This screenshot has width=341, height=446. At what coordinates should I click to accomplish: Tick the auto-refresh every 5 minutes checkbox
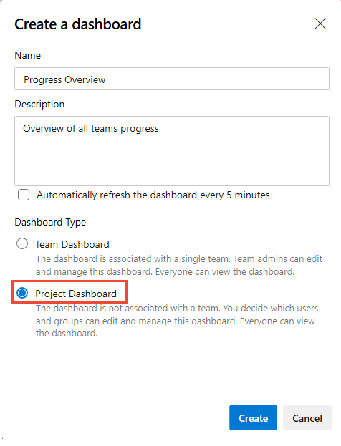(x=24, y=195)
